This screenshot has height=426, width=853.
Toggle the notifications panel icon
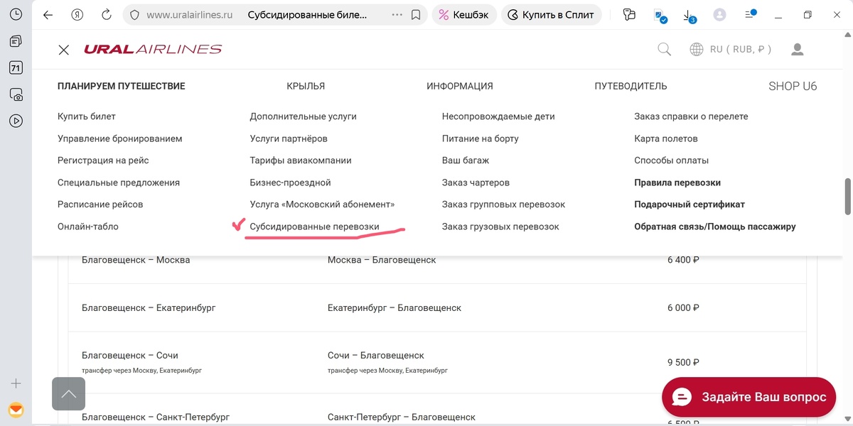(750, 13)
